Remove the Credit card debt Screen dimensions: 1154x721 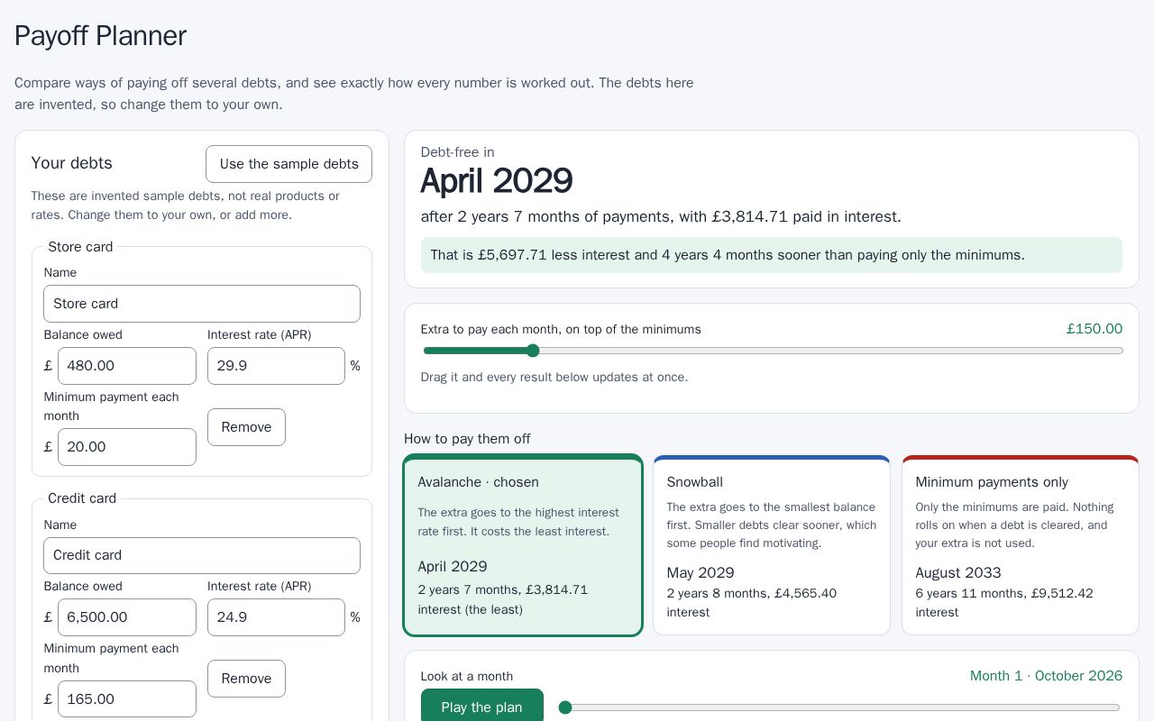tap(246, 679)
